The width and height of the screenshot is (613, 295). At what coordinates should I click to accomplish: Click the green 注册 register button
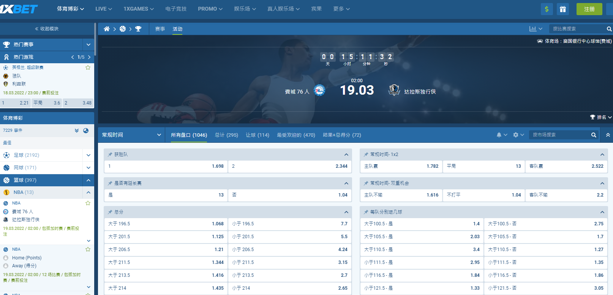coord(589,9)
